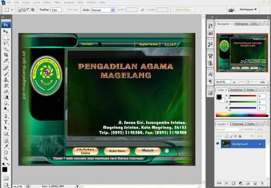Select the Magic Wand tool
The height and width of the screenshot is (188, 271).
tap(6, 49)
